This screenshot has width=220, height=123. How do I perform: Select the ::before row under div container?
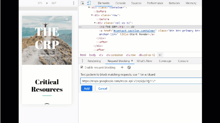(x=100, y=12)
